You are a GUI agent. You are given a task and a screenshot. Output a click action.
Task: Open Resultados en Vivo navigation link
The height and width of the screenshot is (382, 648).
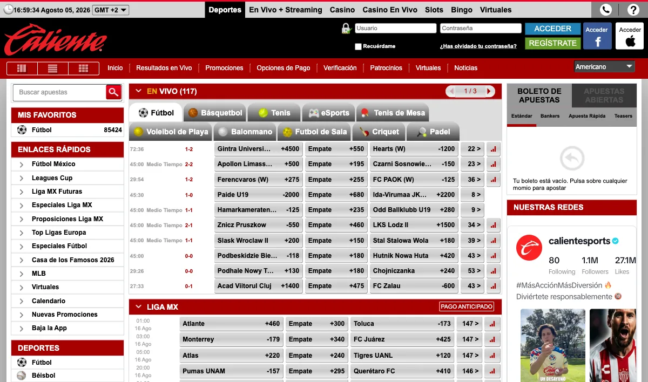point(164,68)
